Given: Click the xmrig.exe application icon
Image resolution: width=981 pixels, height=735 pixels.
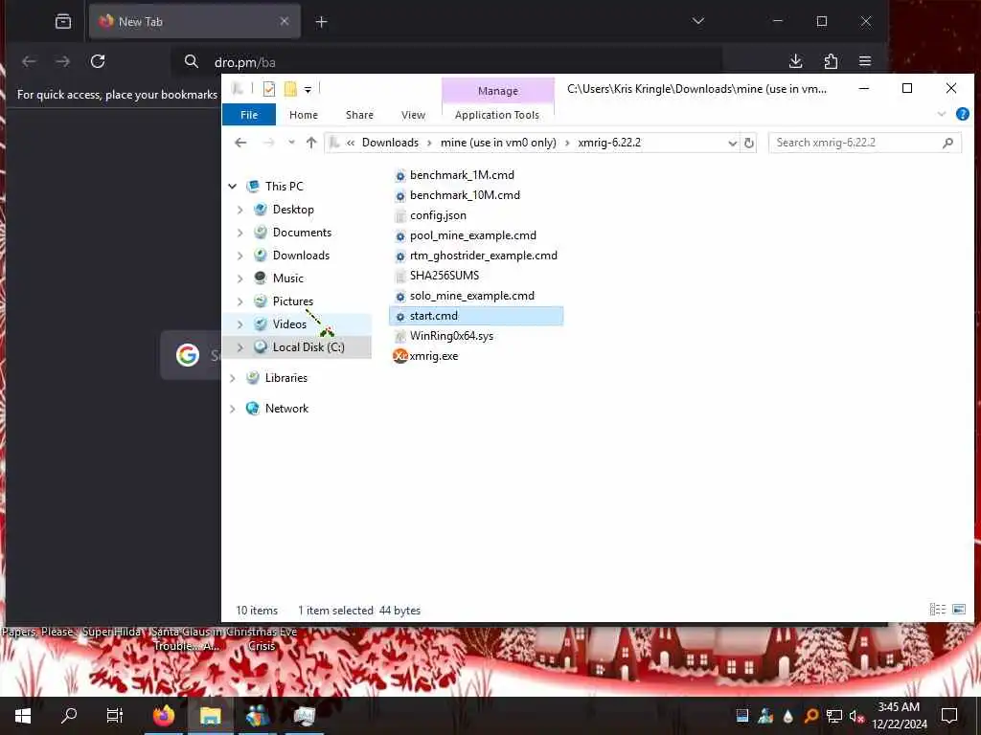Looking at the screenshot, I should (400, 356).
